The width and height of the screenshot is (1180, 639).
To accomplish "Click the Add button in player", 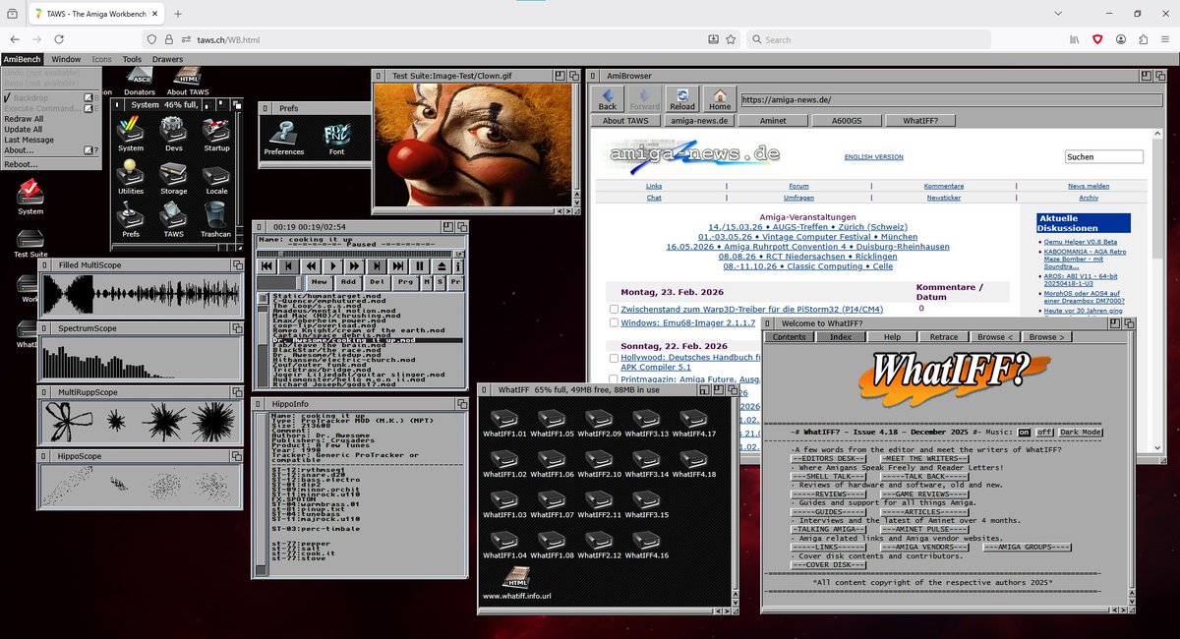I will (x=348, y=282).
